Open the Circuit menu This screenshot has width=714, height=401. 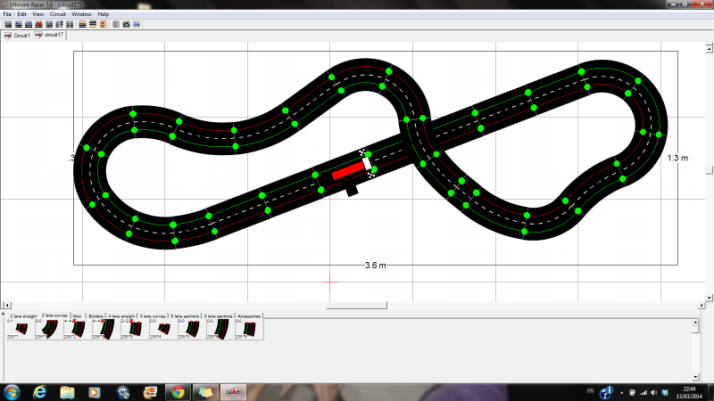click(57, 15)
